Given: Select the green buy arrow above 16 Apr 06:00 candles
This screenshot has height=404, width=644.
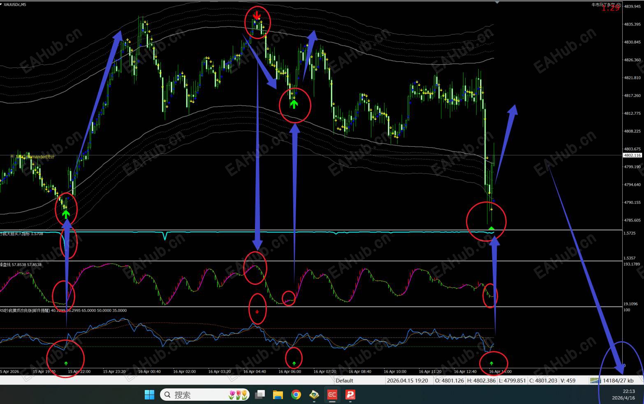Looking at the screenshot, I should 294,104.
